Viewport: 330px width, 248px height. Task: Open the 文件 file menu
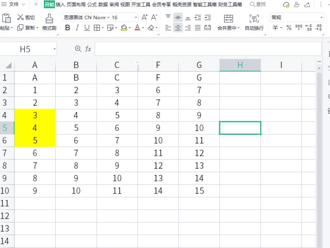[x=14, y=5]
